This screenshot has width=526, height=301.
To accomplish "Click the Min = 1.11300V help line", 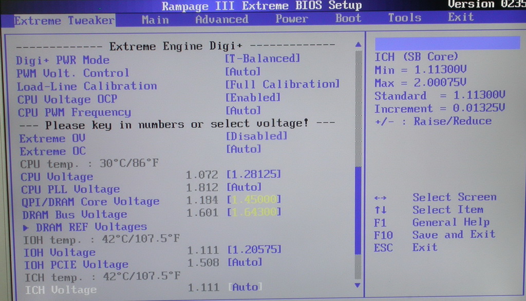I will pos(421,70).
